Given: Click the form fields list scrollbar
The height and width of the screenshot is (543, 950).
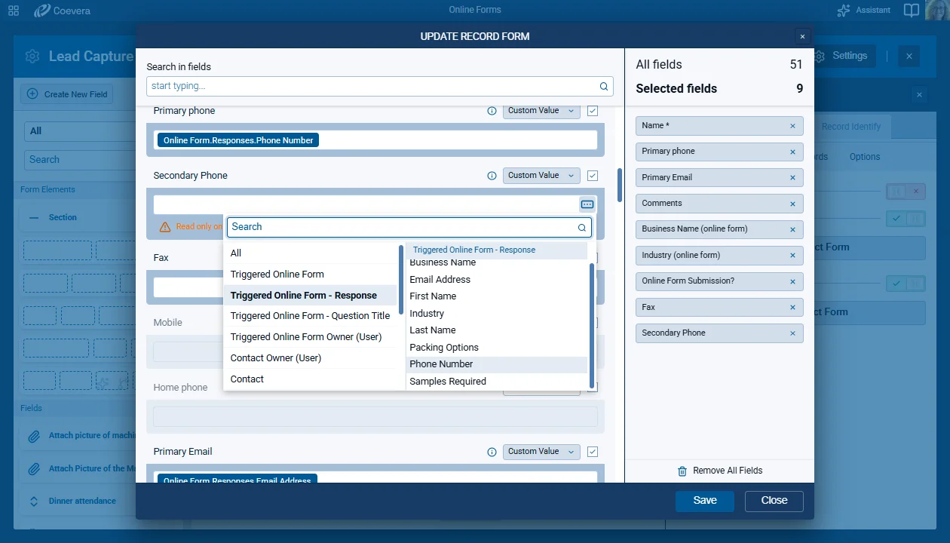Looking at the screenshot, I should (620, 186).
